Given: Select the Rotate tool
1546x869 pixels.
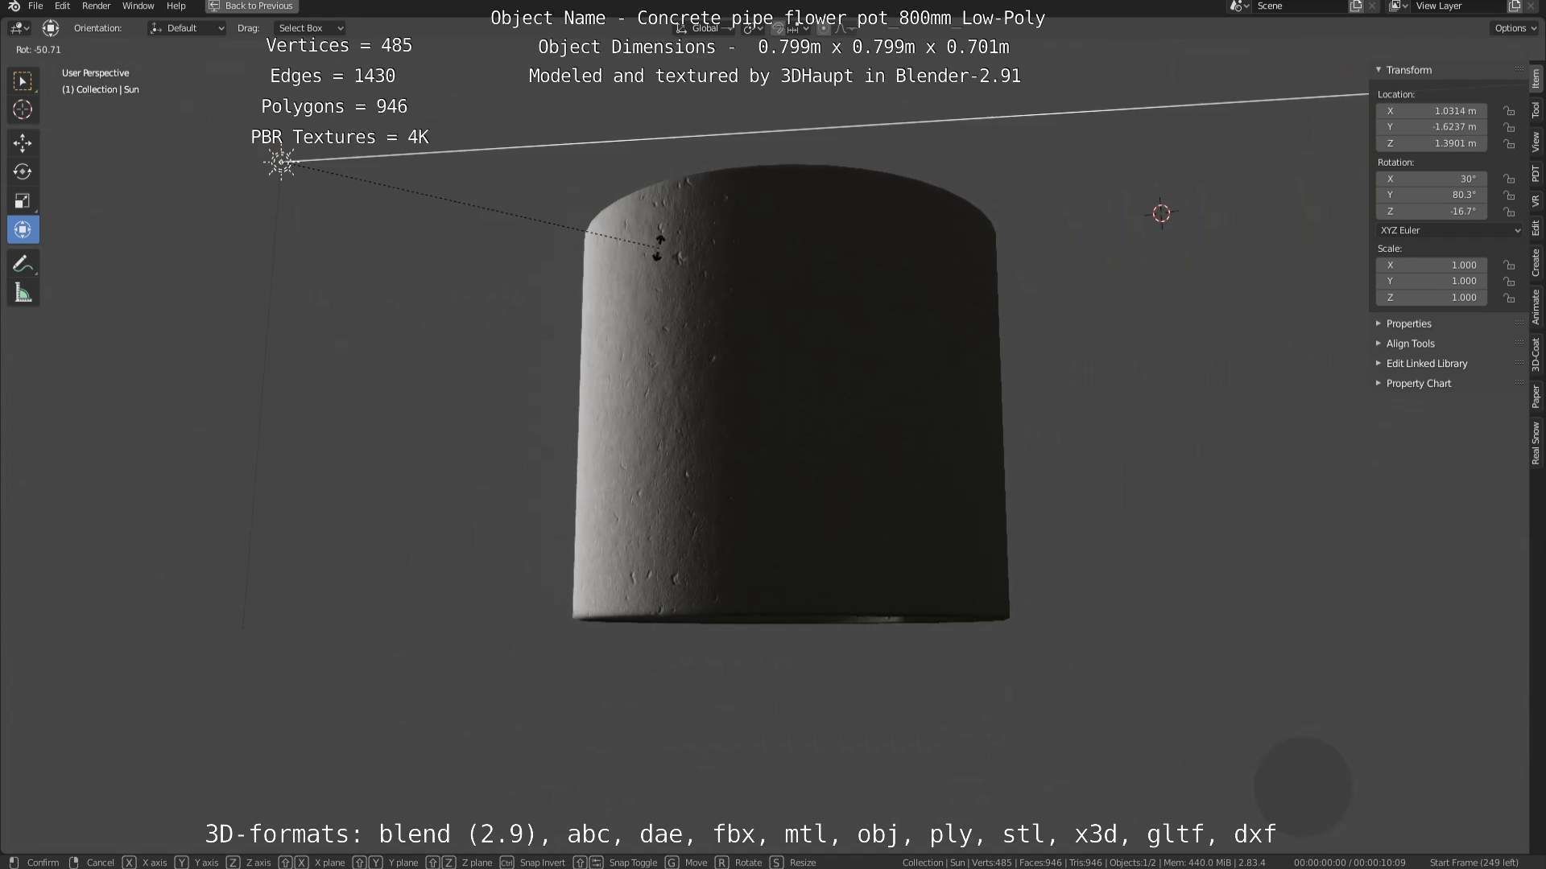Looking at the screenshot, I should (23, 171).
